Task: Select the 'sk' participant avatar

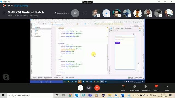Action: click(x=106, y=13)
